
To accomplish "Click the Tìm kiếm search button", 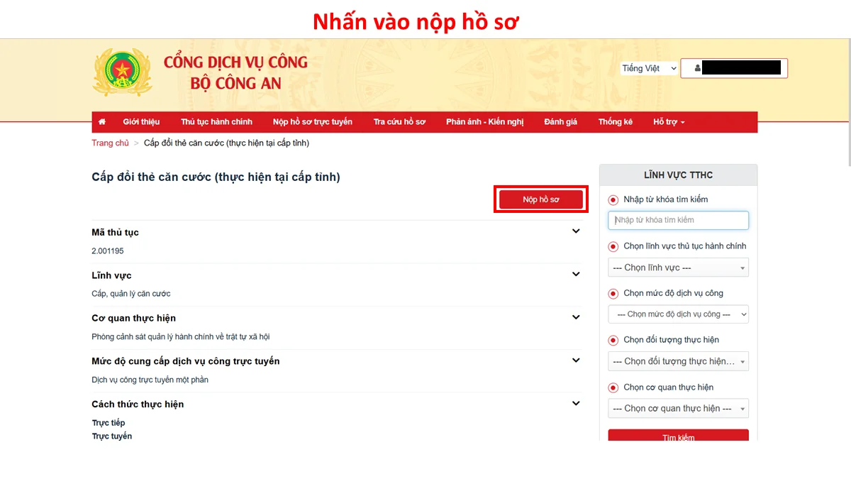I will tap(678, 436).
